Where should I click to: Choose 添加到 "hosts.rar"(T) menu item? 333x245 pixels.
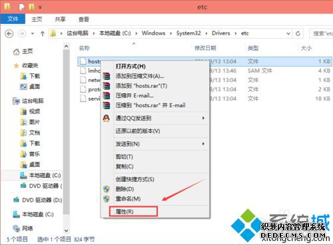(141, 86)
